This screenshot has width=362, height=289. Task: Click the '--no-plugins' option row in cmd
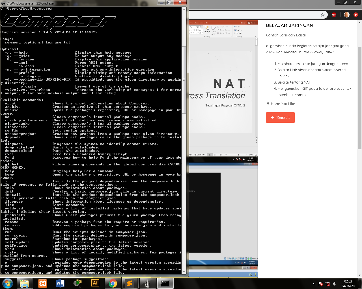75,76
